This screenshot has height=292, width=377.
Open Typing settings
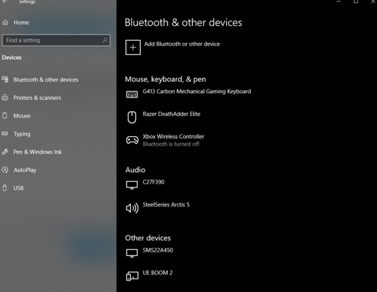point(22,134)
